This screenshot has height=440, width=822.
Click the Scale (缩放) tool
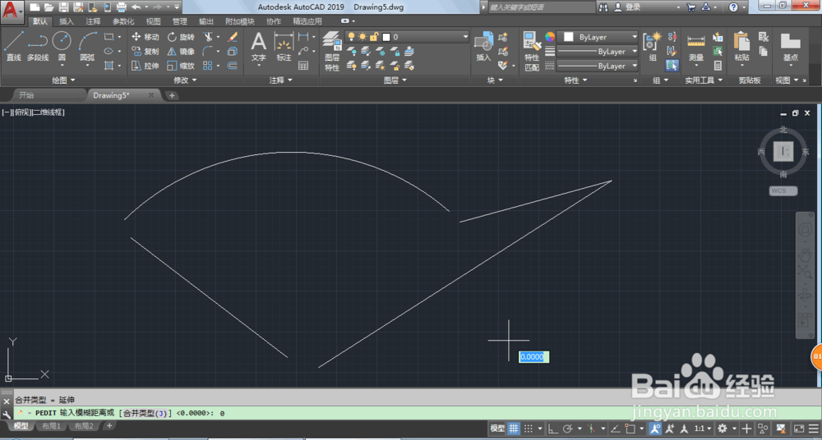pos(181,66)
